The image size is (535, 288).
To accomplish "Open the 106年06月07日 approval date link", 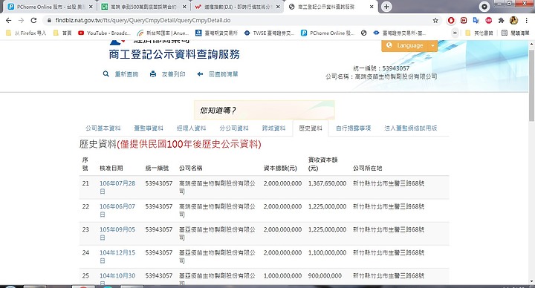I will 117,211.
